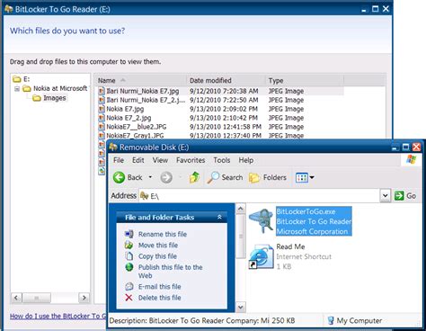
Task: Click Copy this file
Action: 157,256
